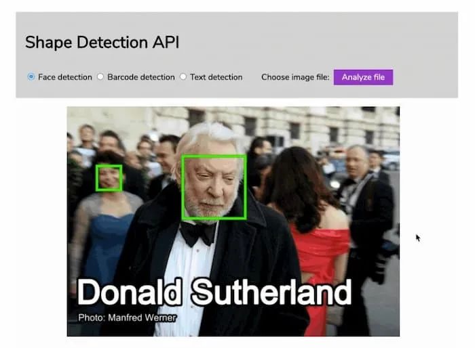Click the Photo: Manfred Werner credit text

coord(128,318)
